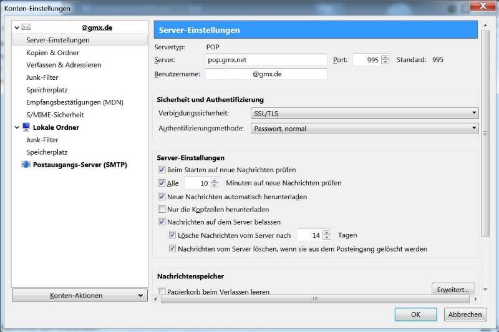Toggle 'Nachrichten auf dem Server belassen'
This screenshot has height=332, width=499.
[162, 222]
